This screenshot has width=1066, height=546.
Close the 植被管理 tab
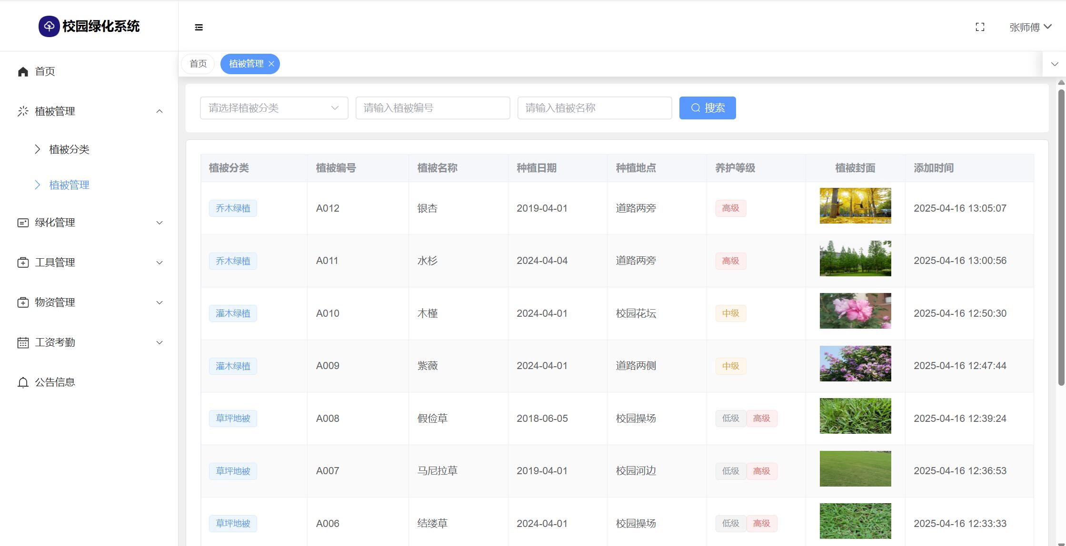click(x=271, y=64)
